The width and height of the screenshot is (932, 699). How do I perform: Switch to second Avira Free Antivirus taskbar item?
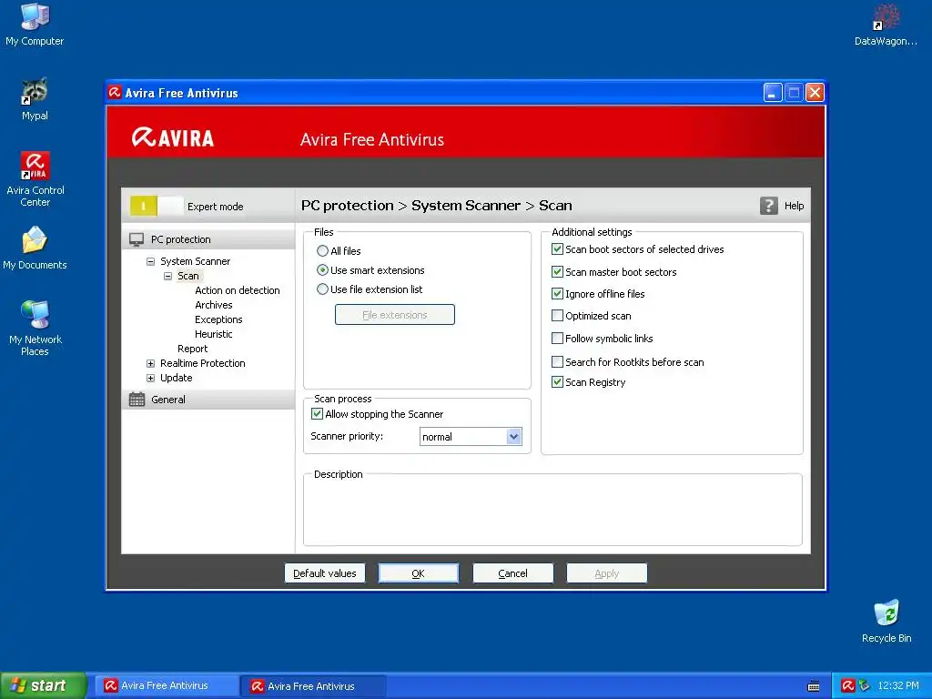(313, 686)
